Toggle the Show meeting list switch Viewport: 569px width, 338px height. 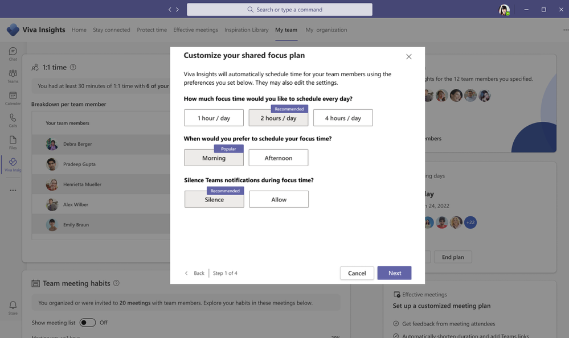click(x=88, y=323)
